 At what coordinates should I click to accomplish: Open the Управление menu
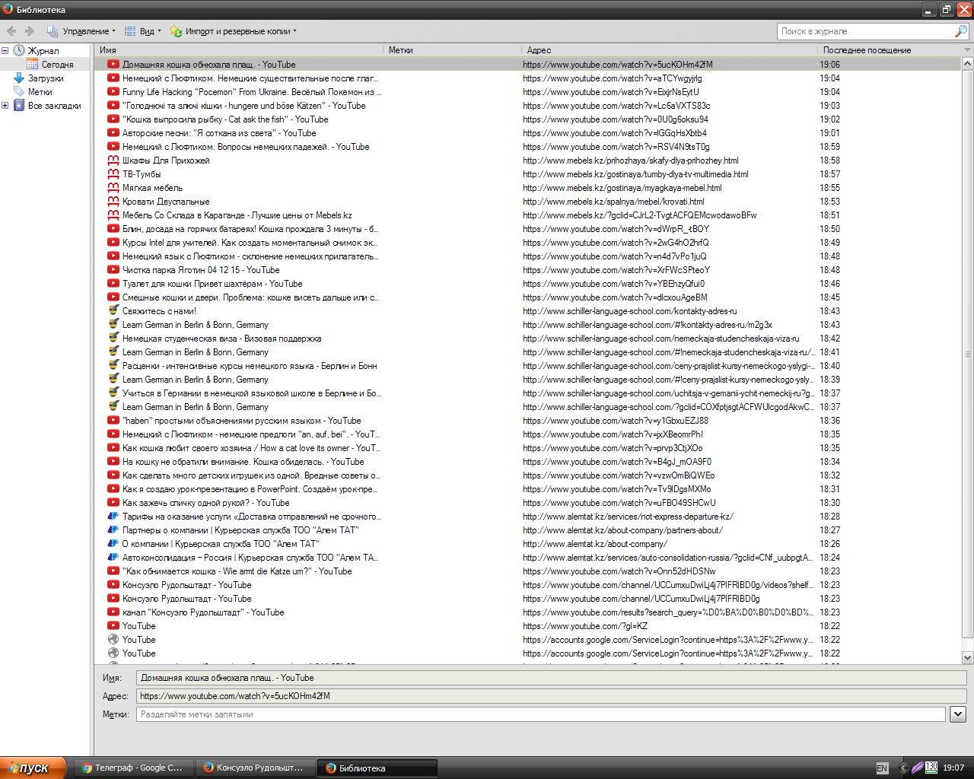point(81,31)
